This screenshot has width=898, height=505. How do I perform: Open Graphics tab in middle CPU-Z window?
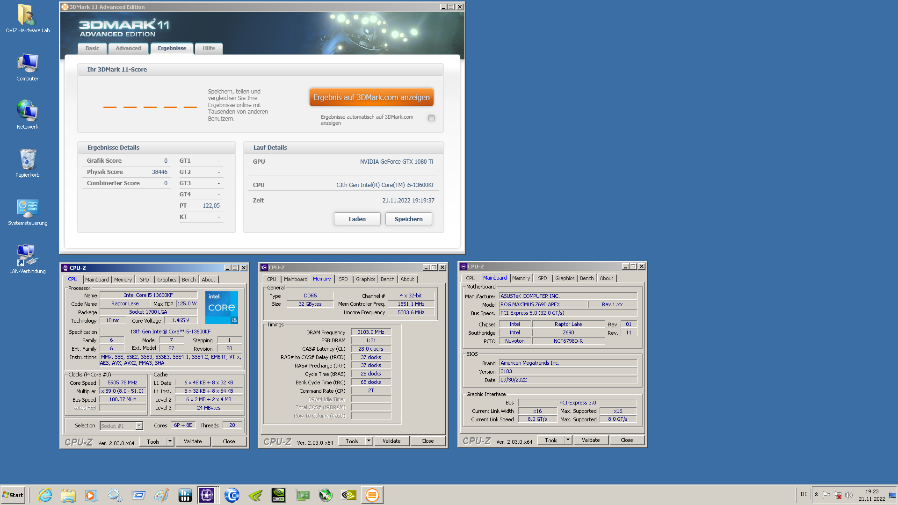(366, 279)
